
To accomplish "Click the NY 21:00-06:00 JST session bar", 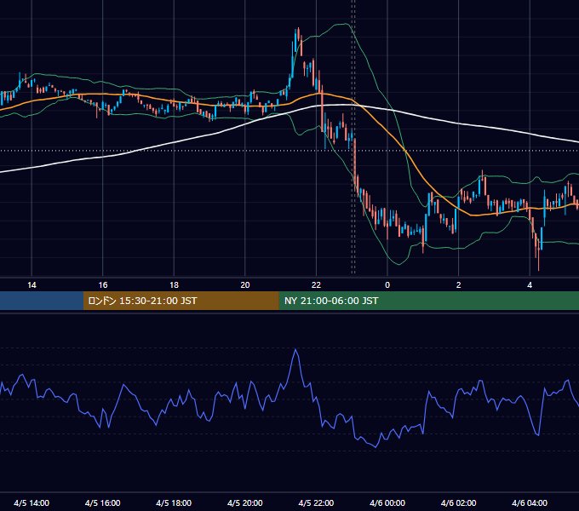I will point(428,301).
